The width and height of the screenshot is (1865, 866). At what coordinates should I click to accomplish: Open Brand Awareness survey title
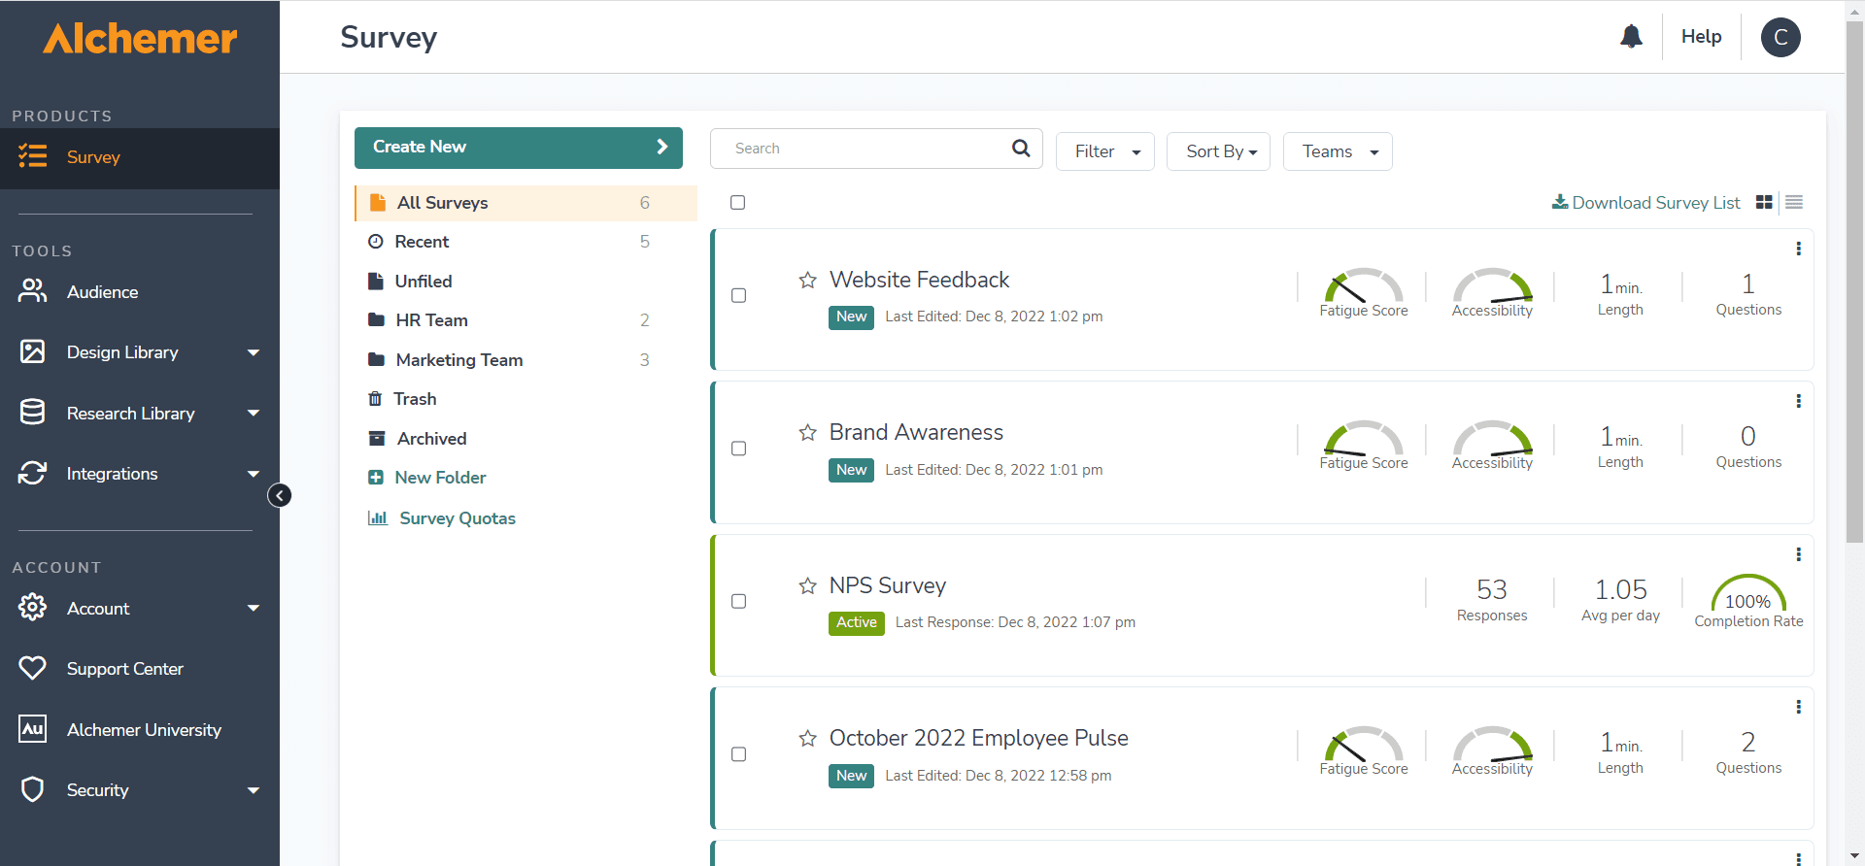tap(916, 432)
